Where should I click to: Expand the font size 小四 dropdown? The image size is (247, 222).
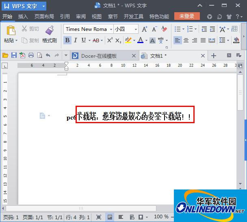pyautogui.click(x=135, y=29)
